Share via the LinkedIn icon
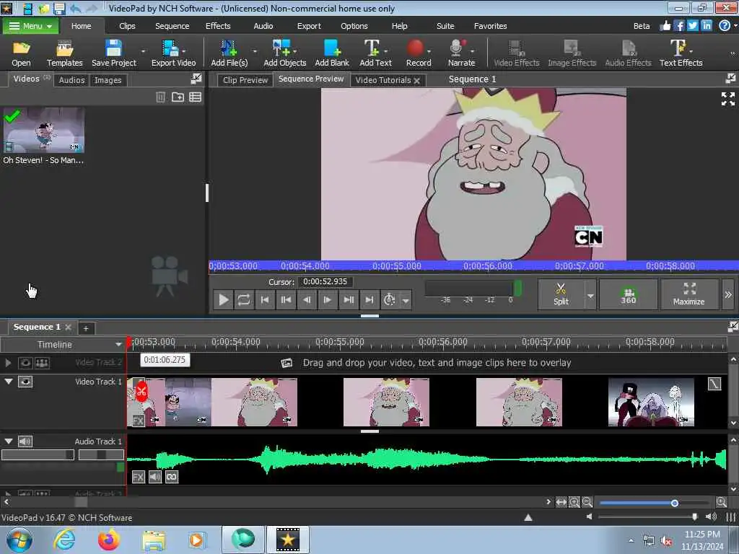The height and width of the screenshot is (554, 739). click(x=706, y=26)
